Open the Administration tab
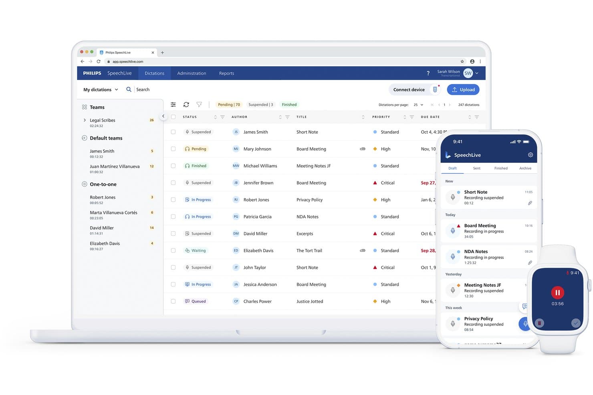Screen dimensions: 593x395 pyautogui.click(x=192, y=73)
